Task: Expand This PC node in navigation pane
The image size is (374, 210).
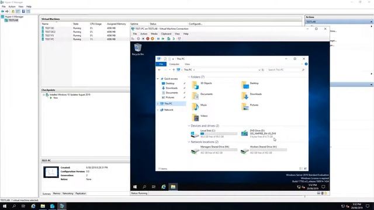Action: pyautogui.click(x=158, y=104)
